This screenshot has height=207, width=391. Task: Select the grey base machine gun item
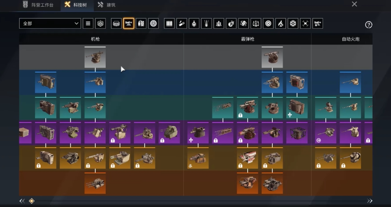click(x=95, y=57)
